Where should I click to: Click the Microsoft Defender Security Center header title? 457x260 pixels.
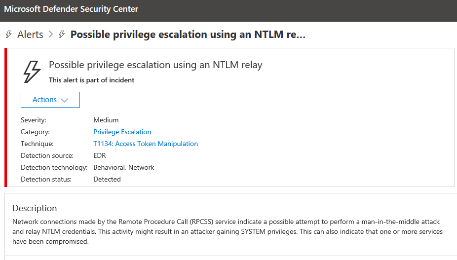[x=71, y=9]
